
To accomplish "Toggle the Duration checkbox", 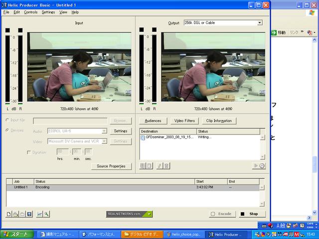I will (x=29, y=152).
